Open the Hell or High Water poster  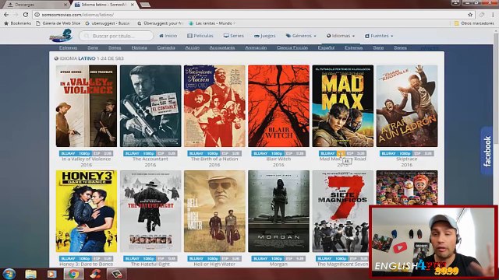(x=214, y=211)
